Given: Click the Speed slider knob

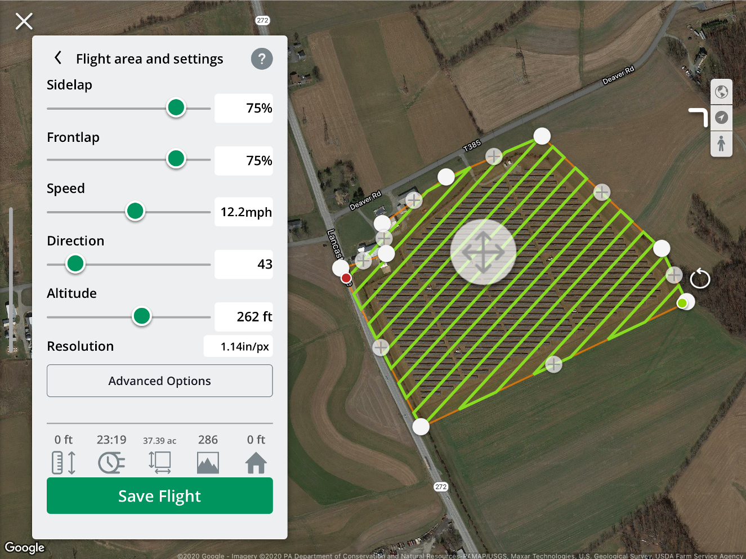Looking at the screenshot, I should pyautogui.click(x=135, y=212).
